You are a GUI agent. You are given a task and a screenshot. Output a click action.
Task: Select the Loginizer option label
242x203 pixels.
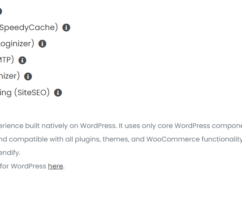tap(17, 44)
